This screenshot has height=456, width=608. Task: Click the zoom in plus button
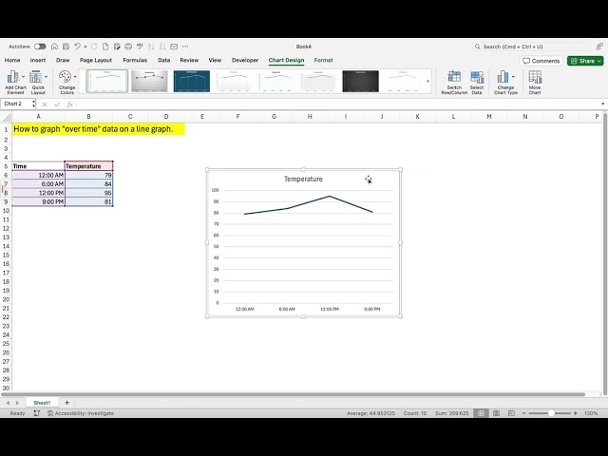(576, 413)
